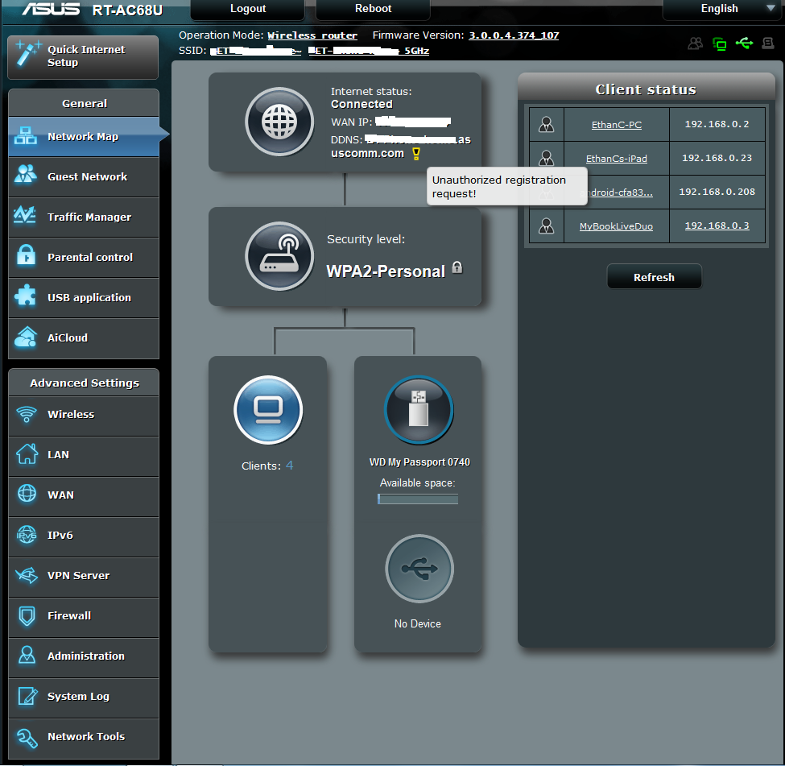Click the WD My Passport 0740 label
Viewport: 785px width, 766px height.
[x=419, y=462]
